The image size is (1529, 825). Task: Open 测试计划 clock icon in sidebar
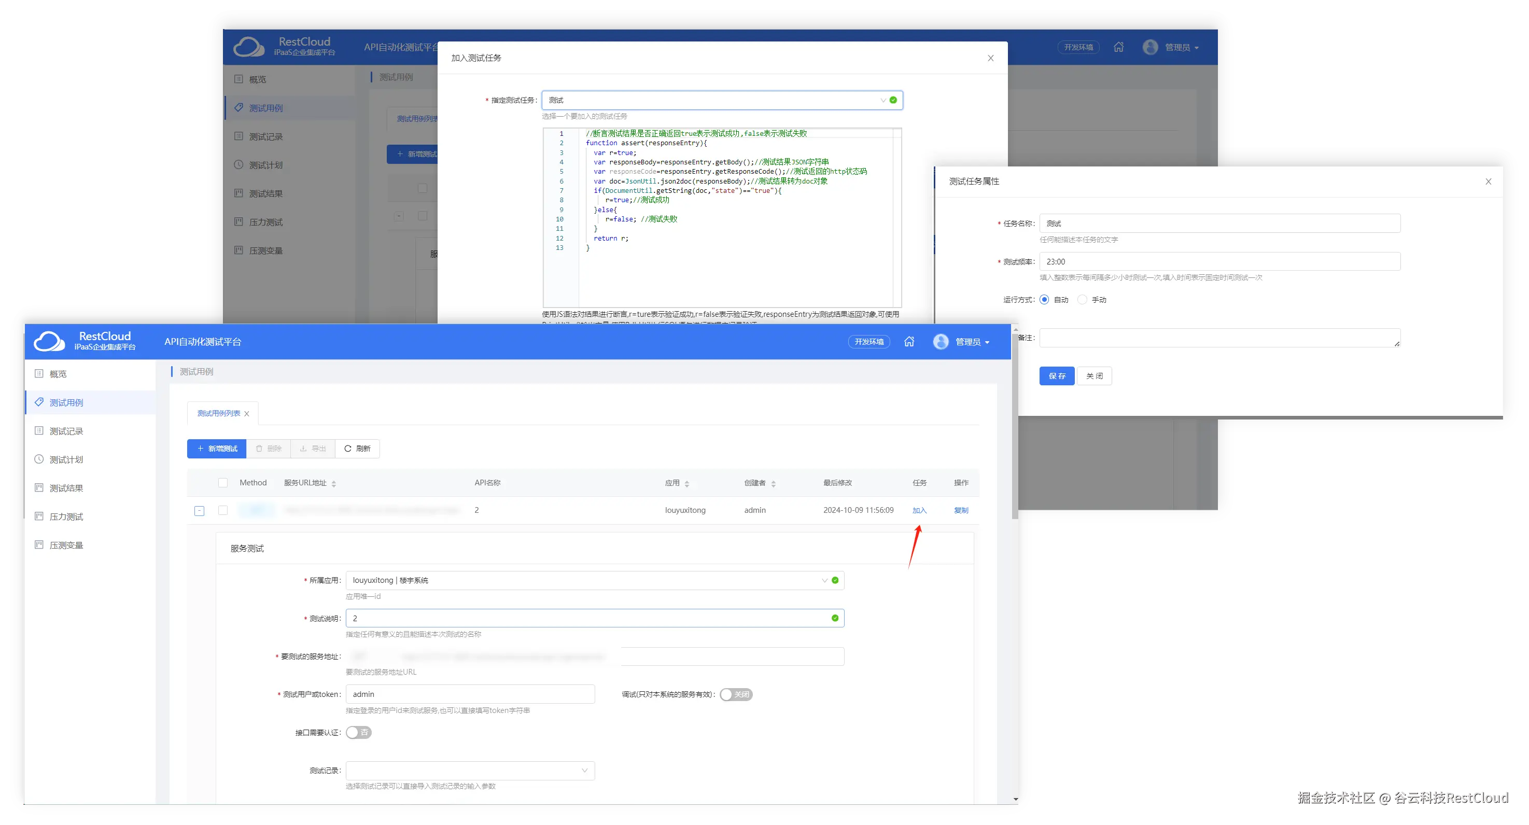[39, 459]
